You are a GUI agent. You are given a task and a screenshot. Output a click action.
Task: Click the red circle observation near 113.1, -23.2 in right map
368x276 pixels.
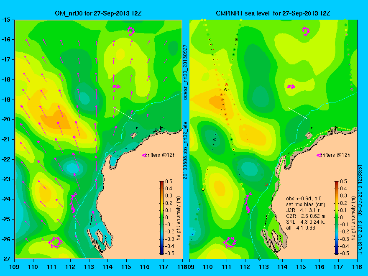266,184
